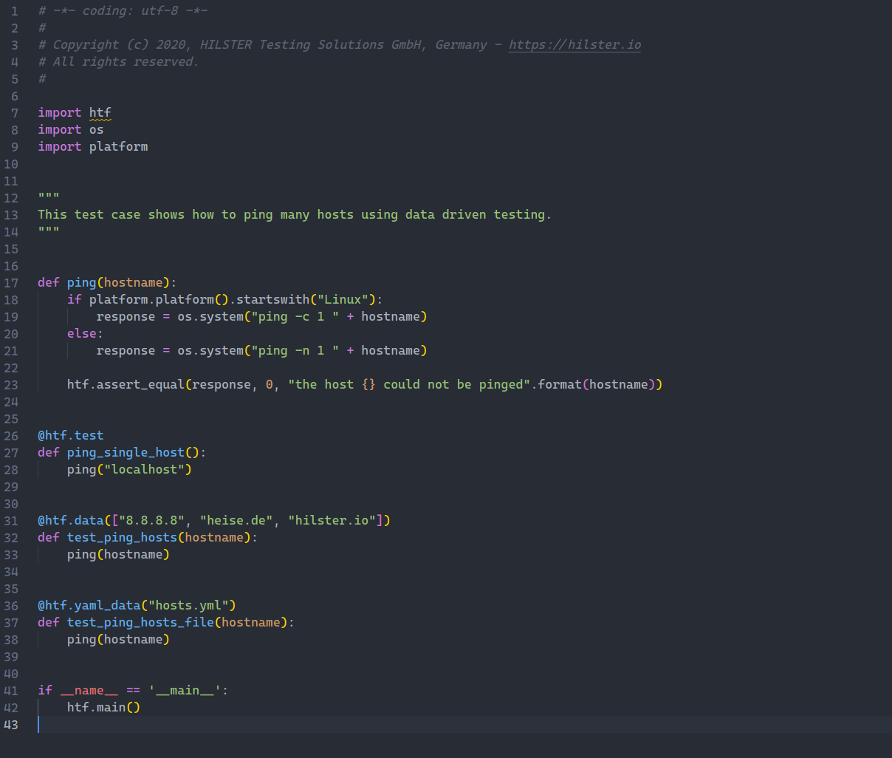Click the platform.platform() call on line 18
This screenshot has width=892, height=758.
[159, 299]
